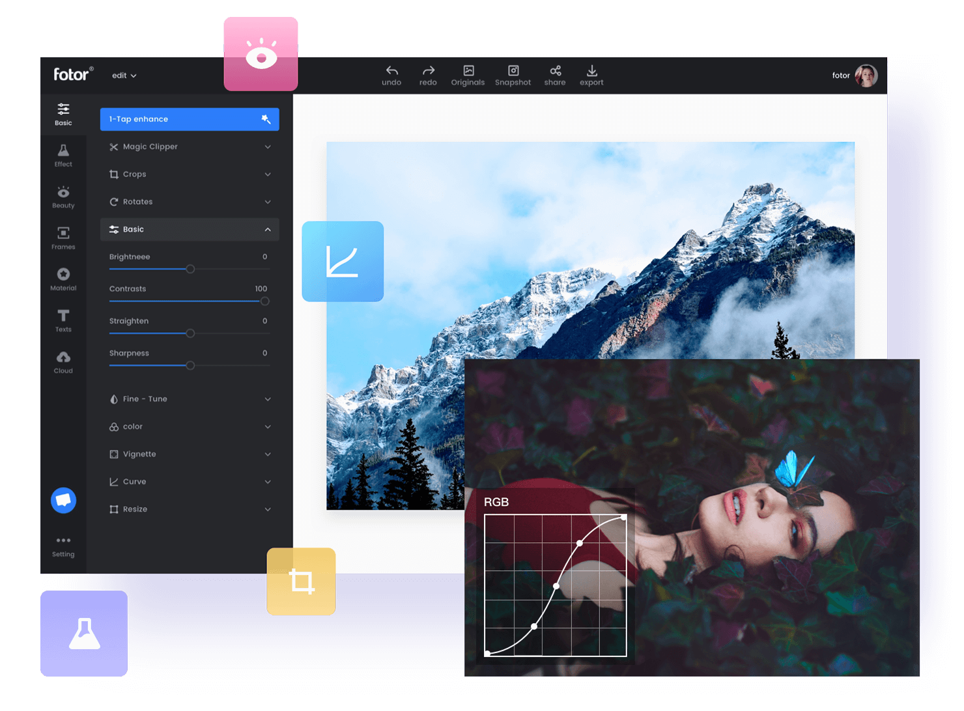Expand the color section chevron
The image size is (964, 711).
(268, 426)
